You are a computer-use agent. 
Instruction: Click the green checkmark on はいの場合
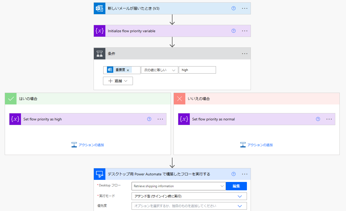[11, 99]
